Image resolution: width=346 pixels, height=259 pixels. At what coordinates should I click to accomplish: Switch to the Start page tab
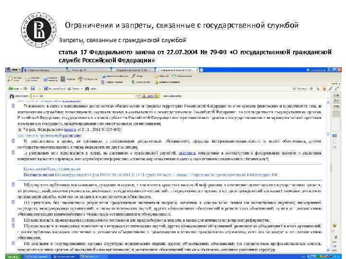(44, 70)
